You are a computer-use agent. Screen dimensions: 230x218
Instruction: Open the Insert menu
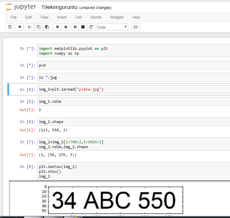pyautogui.click(x=62, y=17)
